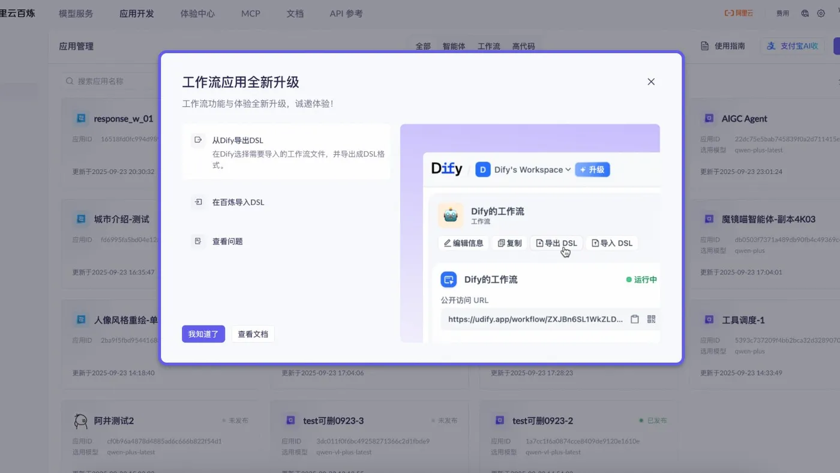Click the 阿井测试2 avatar icon
Screen dimensions: 840x473
pyautogui.click(x=81, y=421)
